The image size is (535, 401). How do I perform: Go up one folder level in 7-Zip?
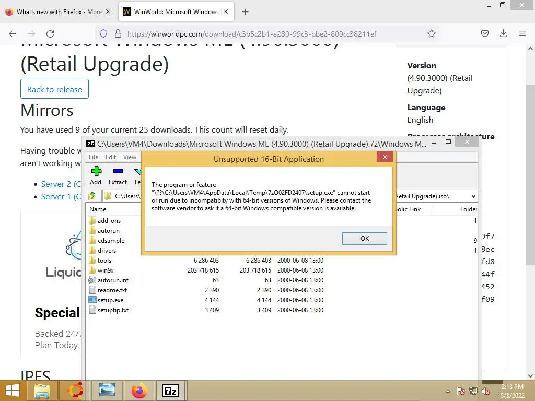click(x=92, y=196)
